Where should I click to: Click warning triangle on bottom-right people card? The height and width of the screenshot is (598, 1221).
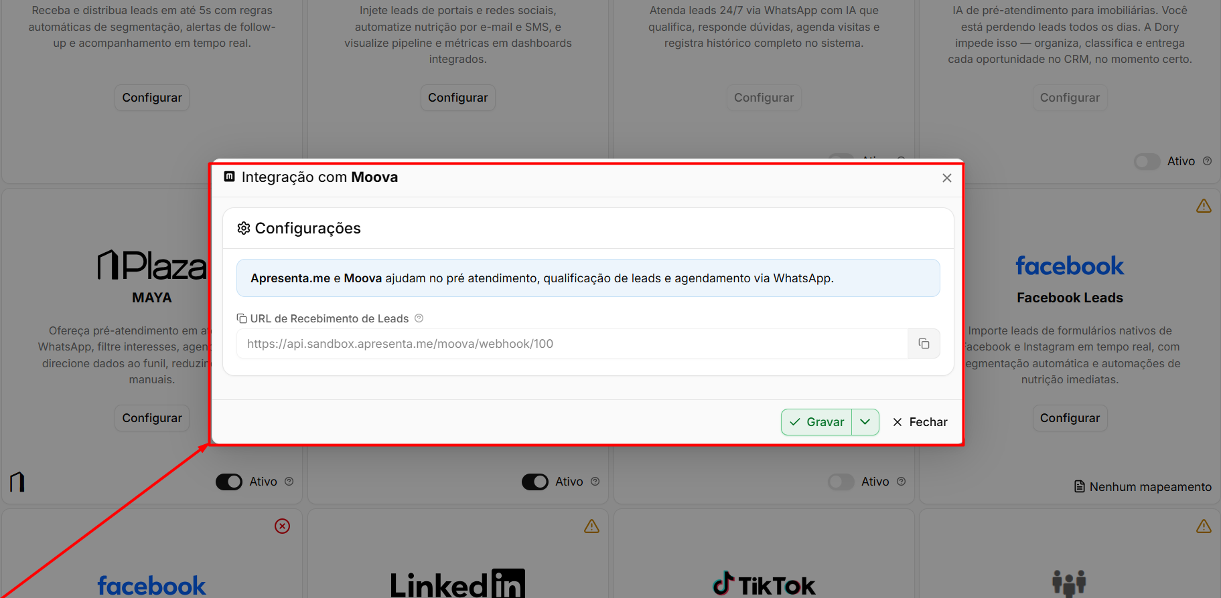(1204, 526)
